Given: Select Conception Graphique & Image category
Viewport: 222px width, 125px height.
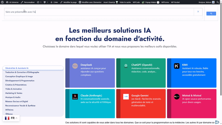Looking at the screenshot, I should (x=19, y=76).
